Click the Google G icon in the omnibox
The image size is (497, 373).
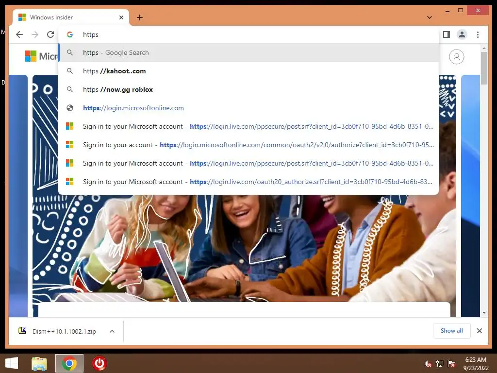70,34
